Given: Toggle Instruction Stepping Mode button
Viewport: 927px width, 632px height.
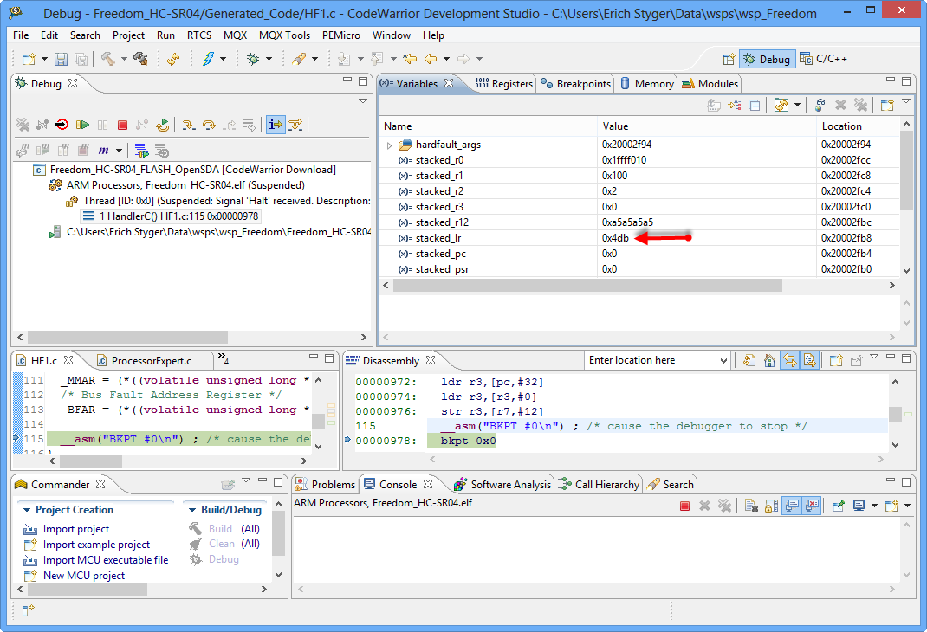Looking at the screenshot, I should click(x=276, y=126).
